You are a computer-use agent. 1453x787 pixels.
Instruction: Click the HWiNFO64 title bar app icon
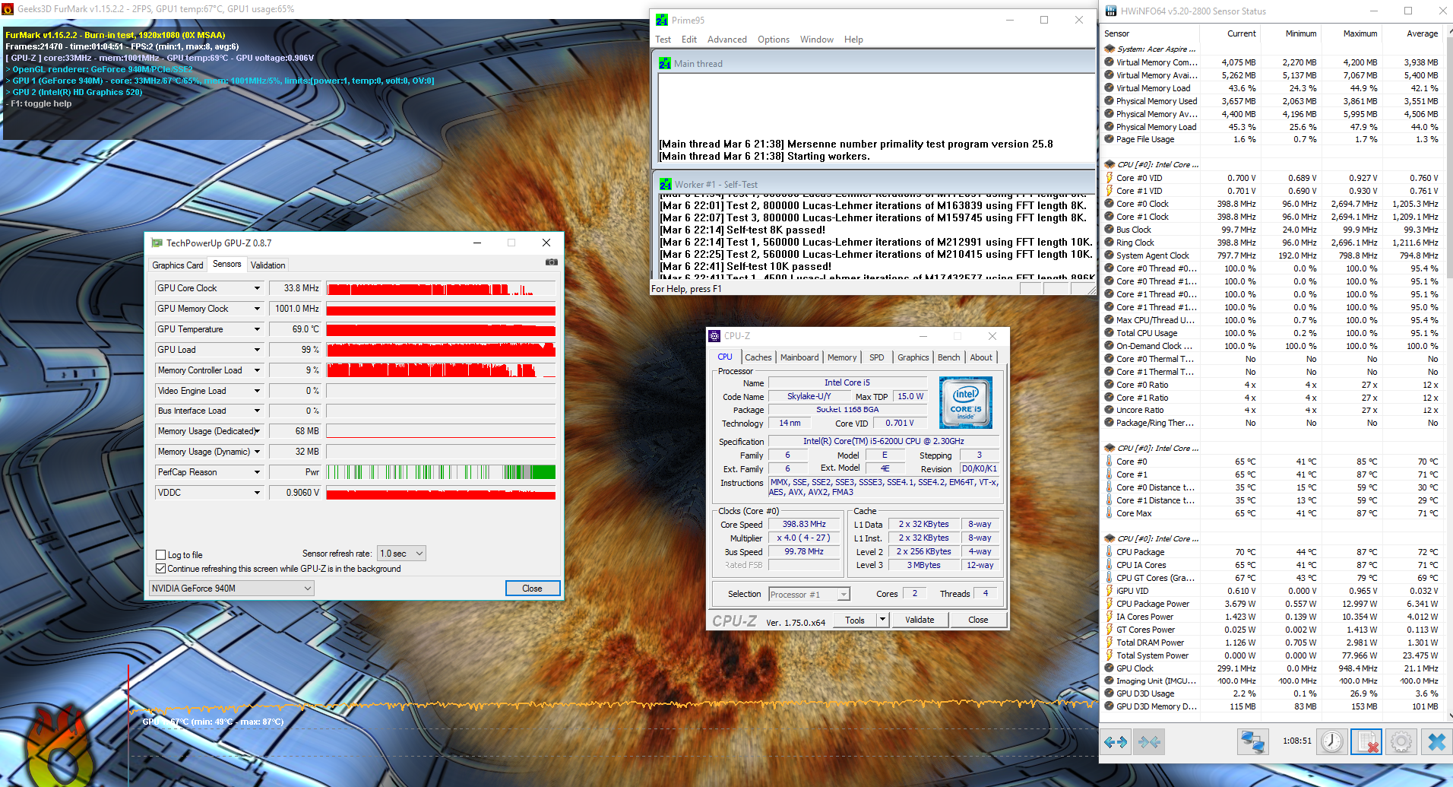coord(1110,11)
